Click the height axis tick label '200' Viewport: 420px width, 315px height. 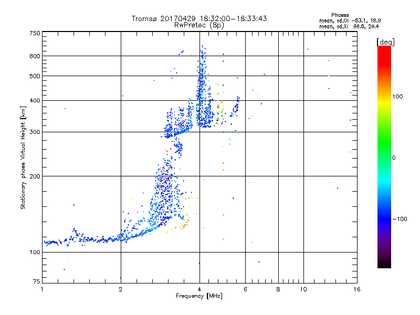(x=35, y=176)
